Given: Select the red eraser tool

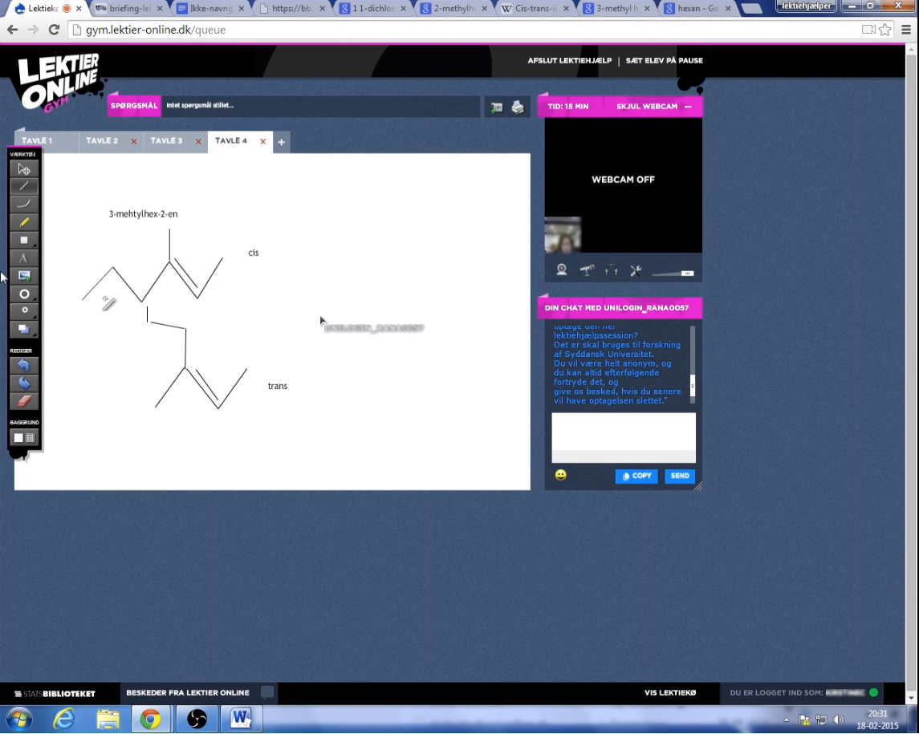Looking at the screenshot, I should tap(23, 400).
